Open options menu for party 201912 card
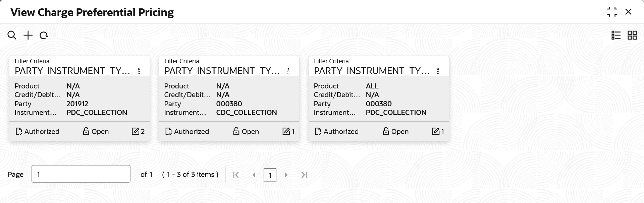Viewport: 644px width, 203px height. tap(139, 71)
